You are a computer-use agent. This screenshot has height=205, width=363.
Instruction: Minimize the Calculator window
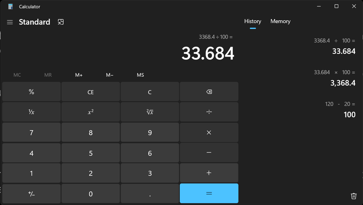pos(319,6)
